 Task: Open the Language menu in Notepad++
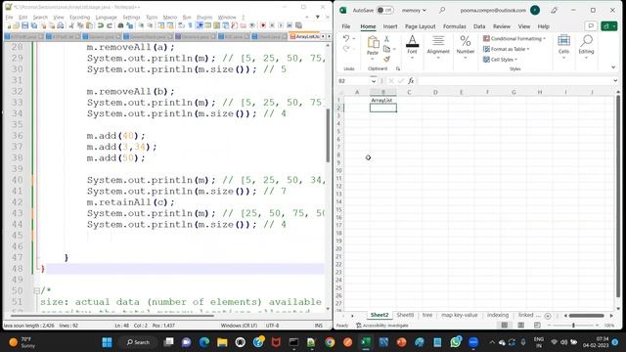[x=107, y=18]
